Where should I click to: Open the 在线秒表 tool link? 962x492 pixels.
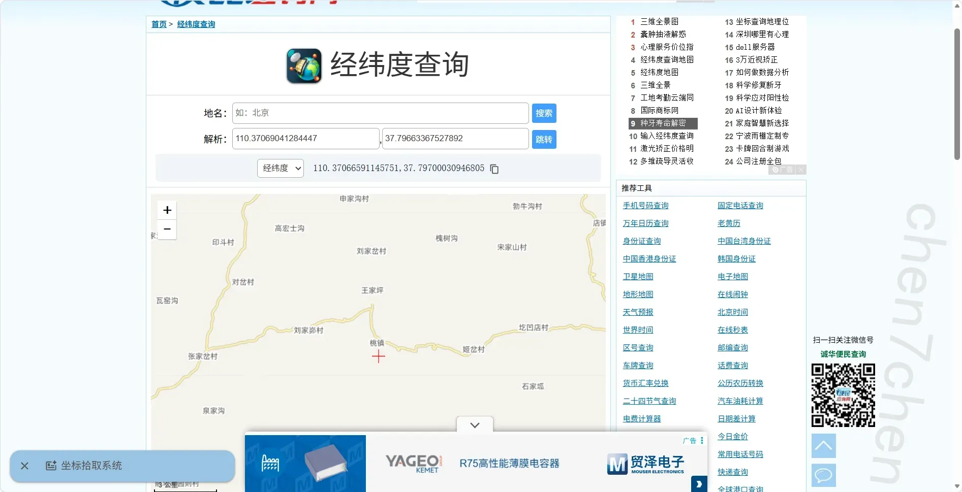(x=733, y=330)
